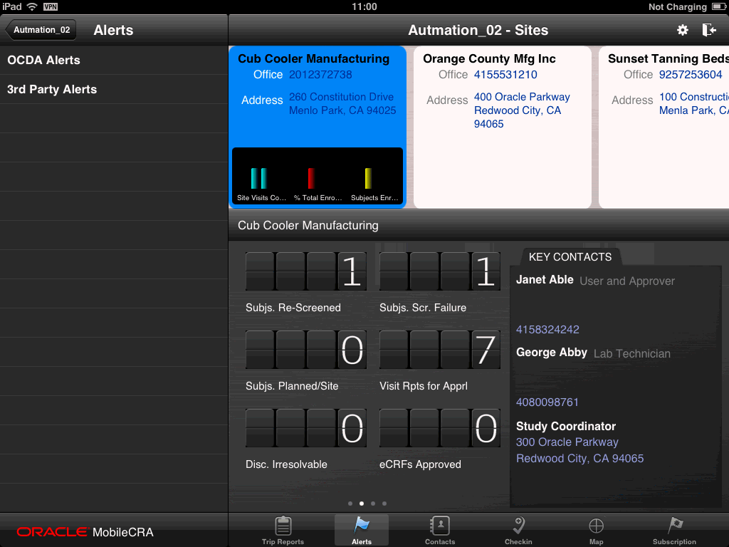Viewport: 729px width, 547px height.
Task: Tap the Subjects Enrolled yellow bar
Action: pyautogui.click(x=368, y=179)
